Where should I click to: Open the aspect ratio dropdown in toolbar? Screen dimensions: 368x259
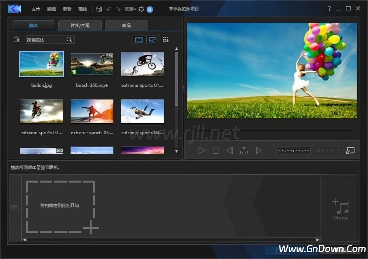tap(130, 9)
